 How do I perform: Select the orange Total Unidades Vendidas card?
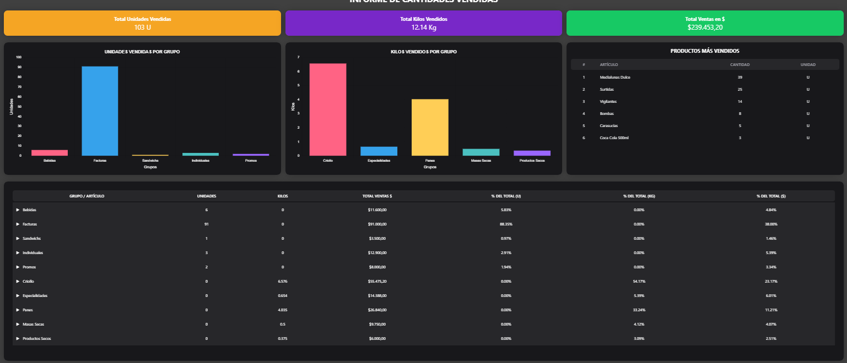pos(142,23)
